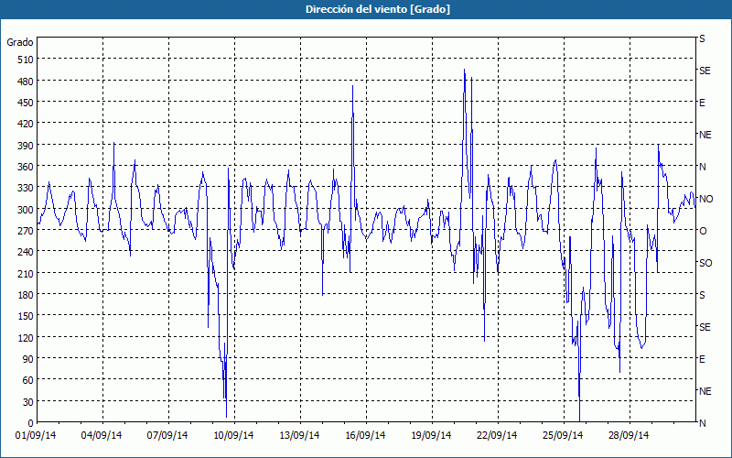Select the 60 value on the left axis
Image resolution: width=732 pixels, height=458 pixels.
[28, 380]
